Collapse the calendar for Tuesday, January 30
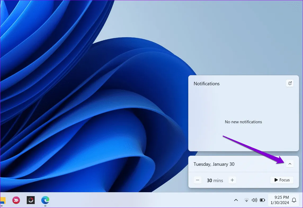303x208 pixels. pos(290,164)
